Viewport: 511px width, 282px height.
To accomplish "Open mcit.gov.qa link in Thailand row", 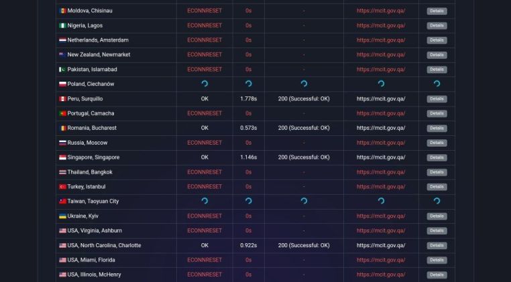I will point(380,172).
